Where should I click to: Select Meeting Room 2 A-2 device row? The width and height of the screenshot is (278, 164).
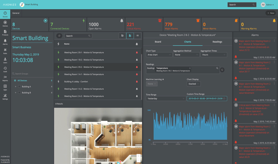(x=98, y=96)
